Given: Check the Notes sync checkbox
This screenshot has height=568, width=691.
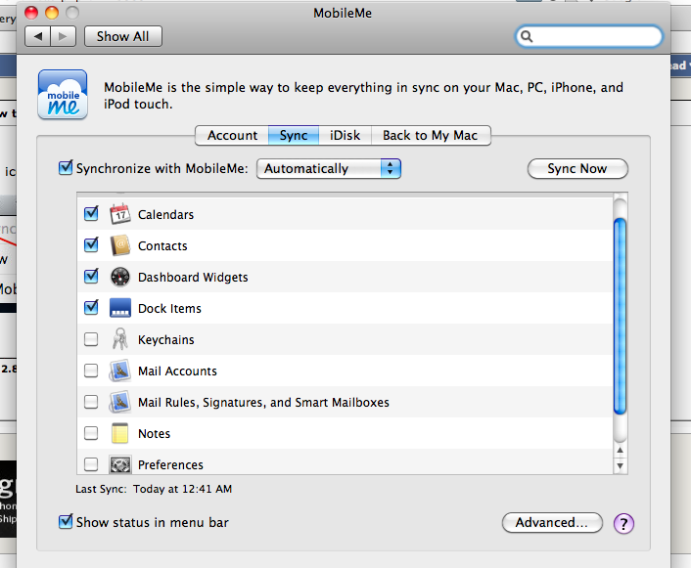Looking at the screenshot, I should 91,433.
